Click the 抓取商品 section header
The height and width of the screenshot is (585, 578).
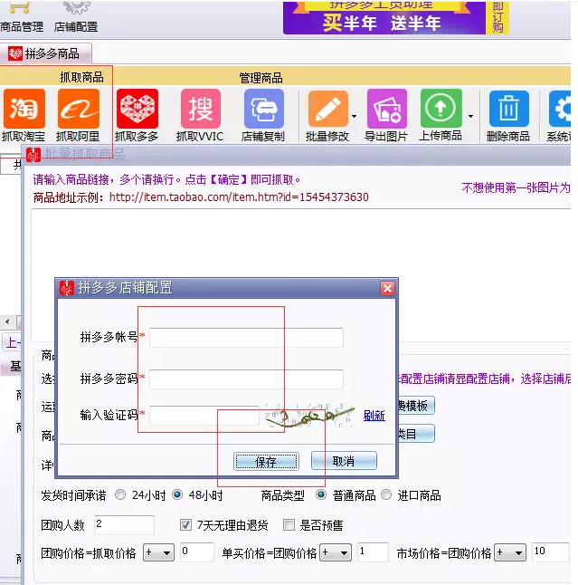81,77
